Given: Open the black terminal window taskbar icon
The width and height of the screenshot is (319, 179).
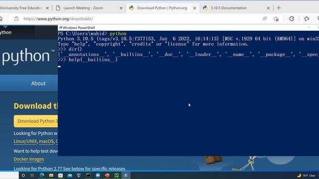Looking at the screenshot, I should tap(88, 176).
